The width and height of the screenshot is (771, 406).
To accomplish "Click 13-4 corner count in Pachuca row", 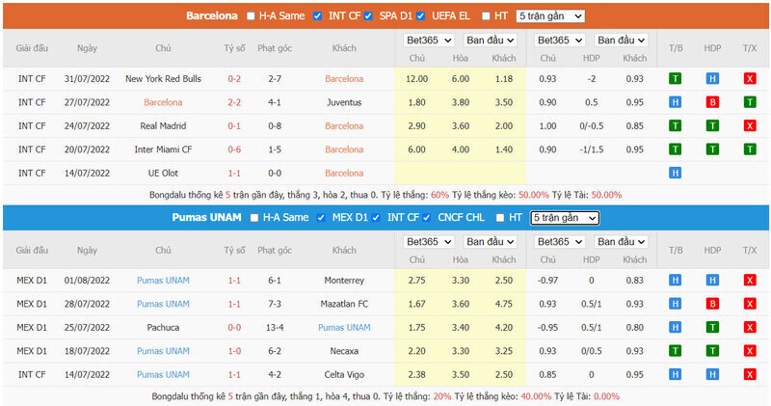I will [275, 328].
